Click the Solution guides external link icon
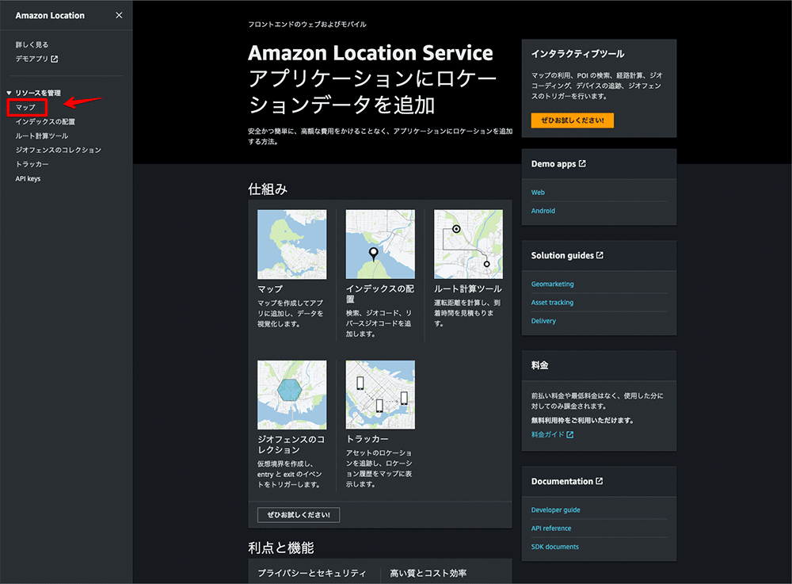 point(600,255)
